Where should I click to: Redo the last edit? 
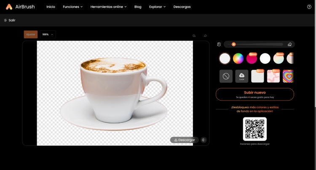205,36
